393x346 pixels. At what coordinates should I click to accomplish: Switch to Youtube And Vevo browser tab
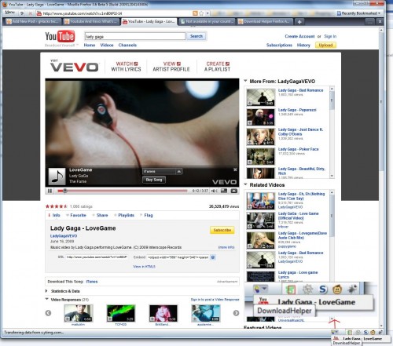(91, 22)
